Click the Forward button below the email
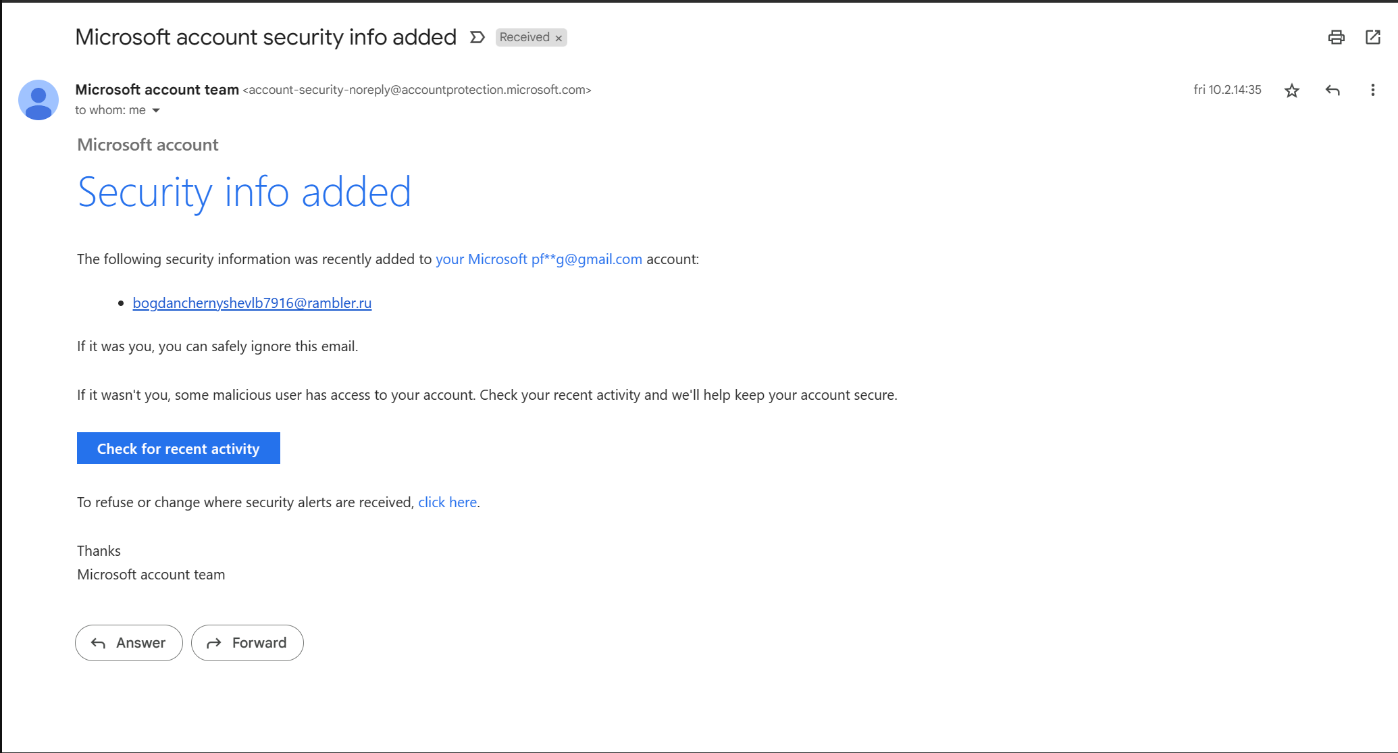This screenshot has height=753, width=1398. click(x=247, y=643)
